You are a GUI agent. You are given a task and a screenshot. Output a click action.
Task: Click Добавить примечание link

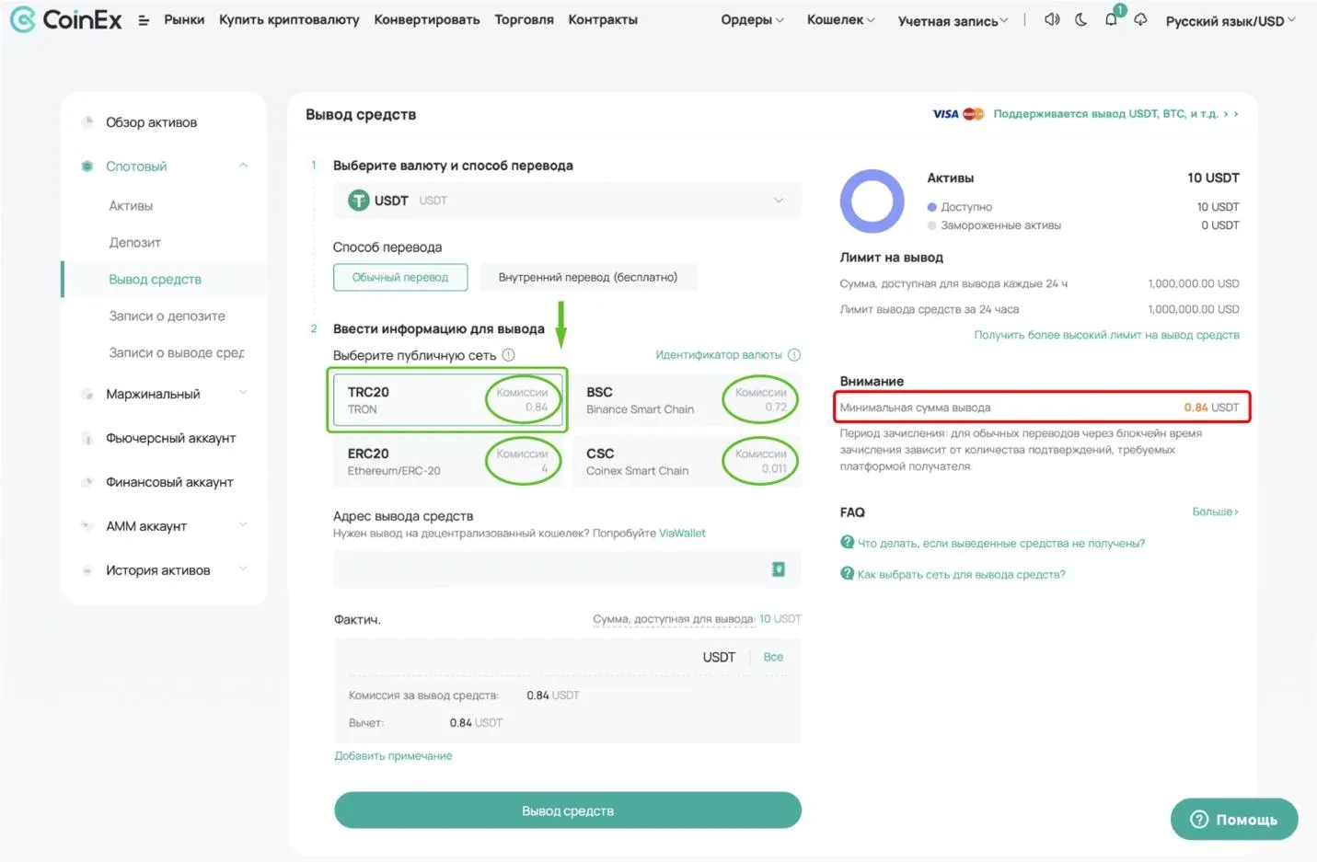coord(393,756)
